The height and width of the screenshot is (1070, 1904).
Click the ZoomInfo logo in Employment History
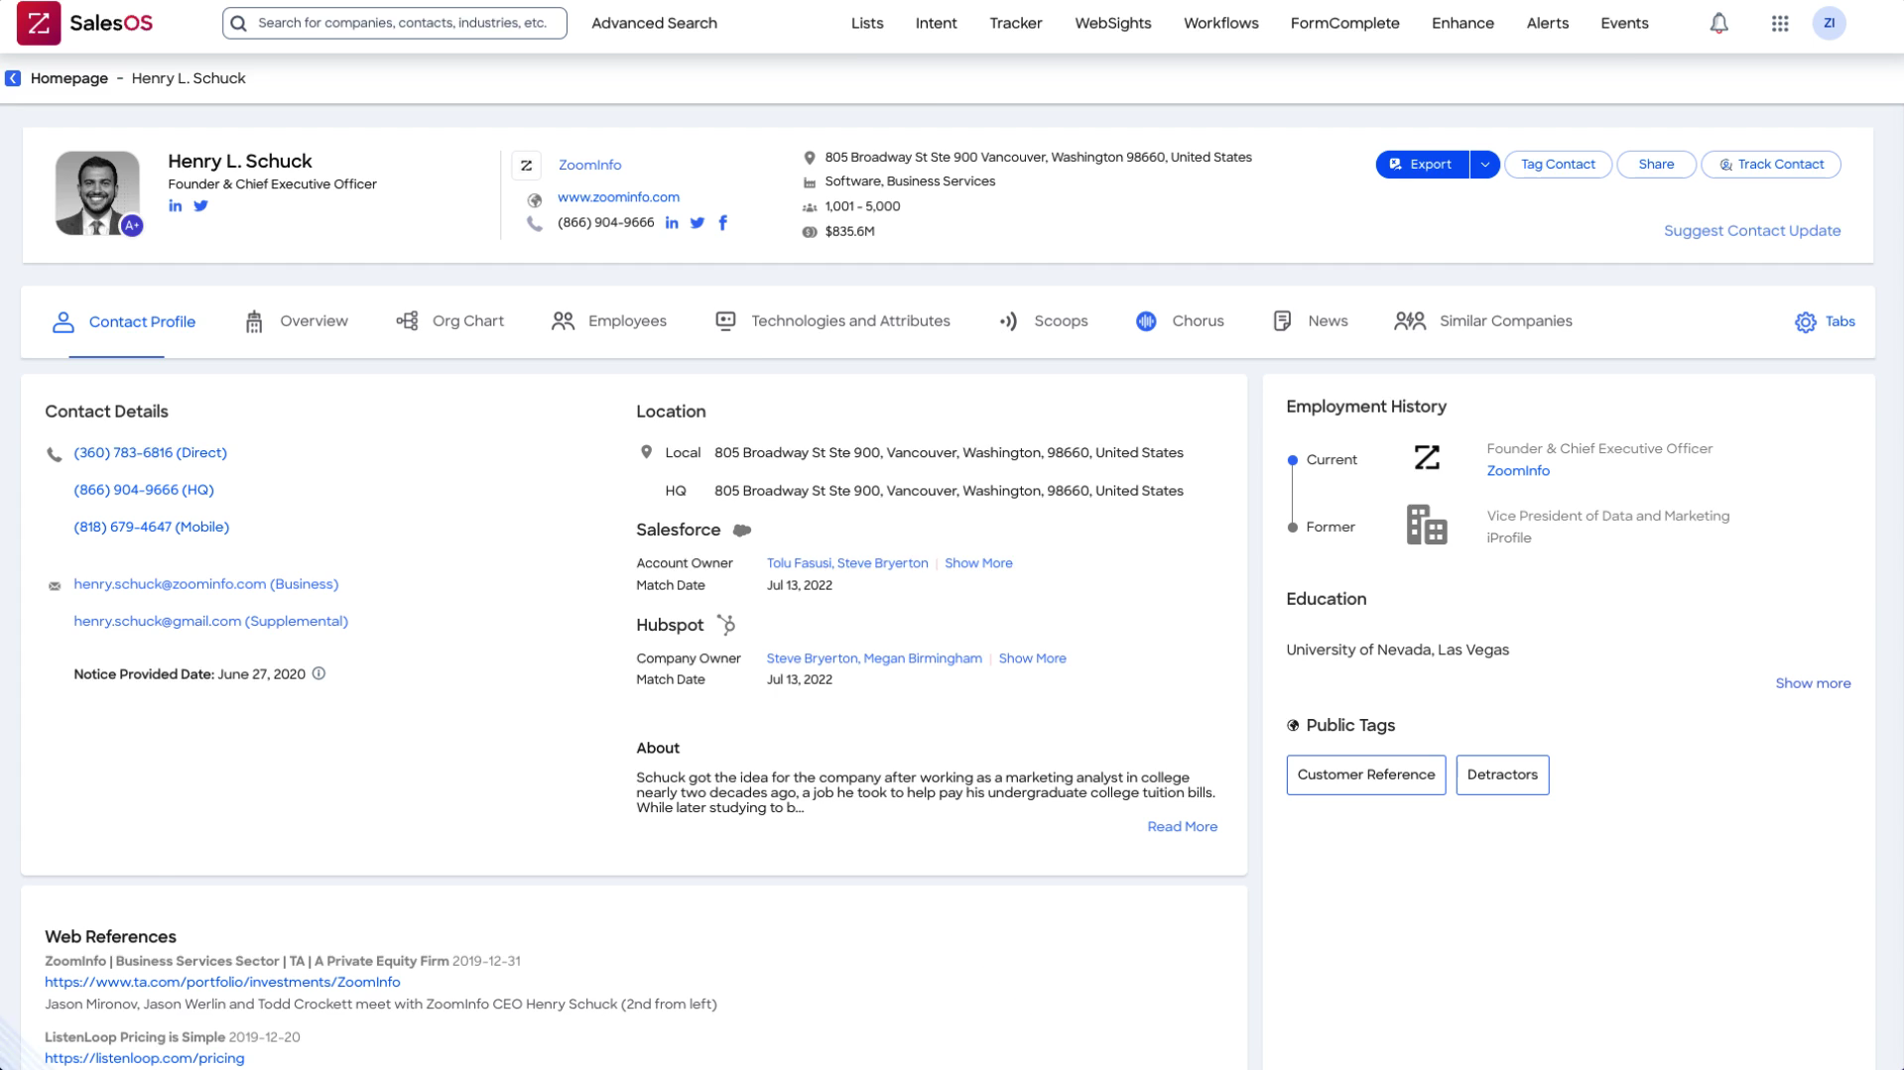pyautogui.click(x=1427, y=458)
